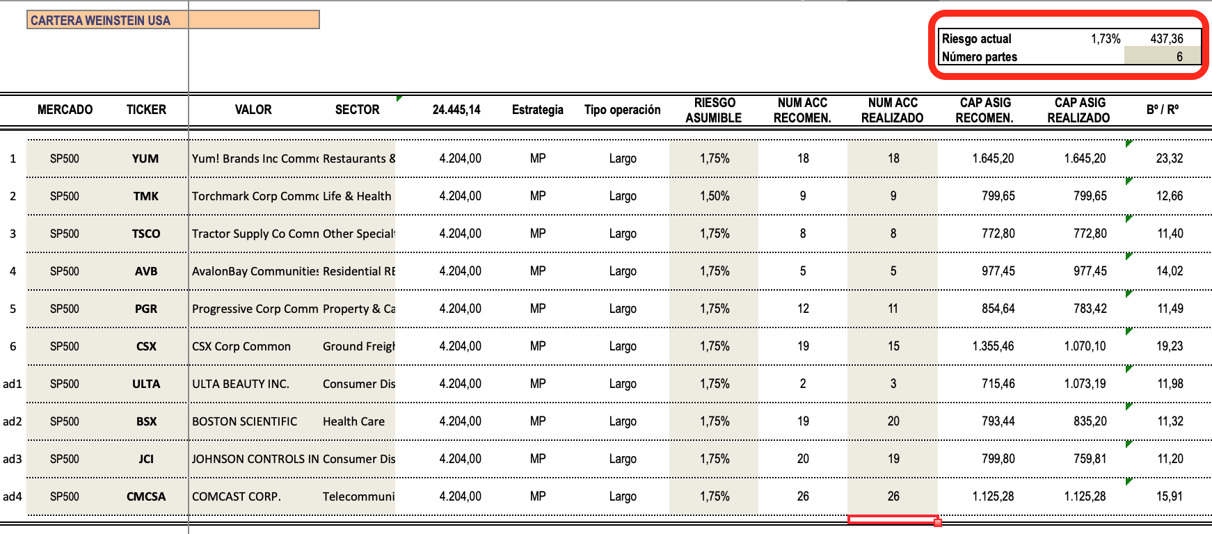1212x534 pixels.
Task: Click the YUM ticker cell
Action: [145, 159]
